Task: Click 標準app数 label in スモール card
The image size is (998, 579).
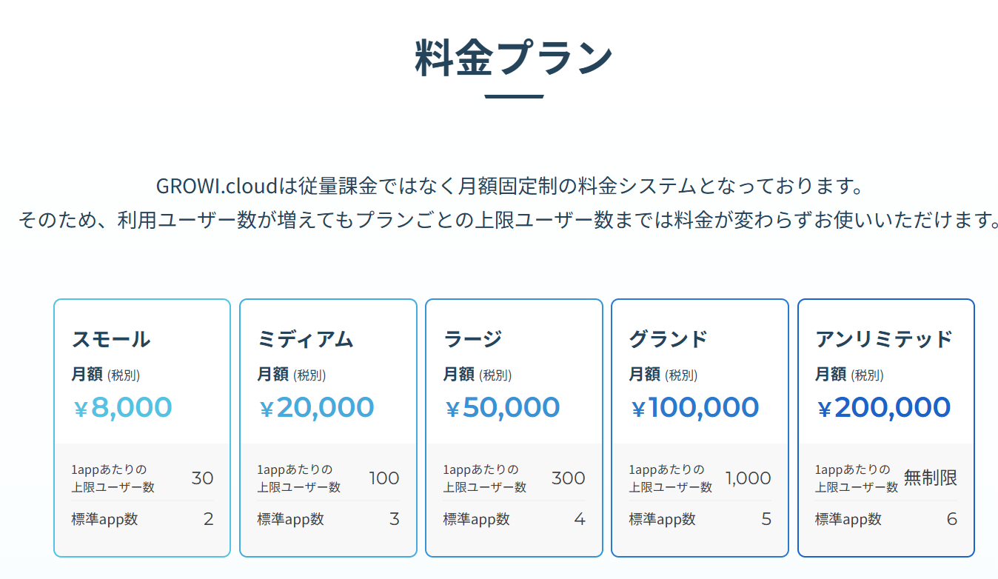Action: [x=104, y=519]
